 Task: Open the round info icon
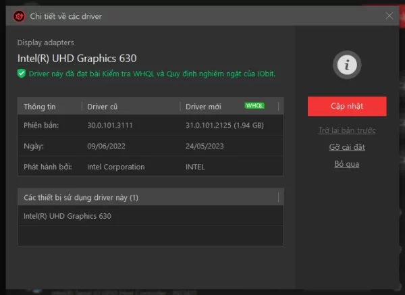tap(347, 65)
